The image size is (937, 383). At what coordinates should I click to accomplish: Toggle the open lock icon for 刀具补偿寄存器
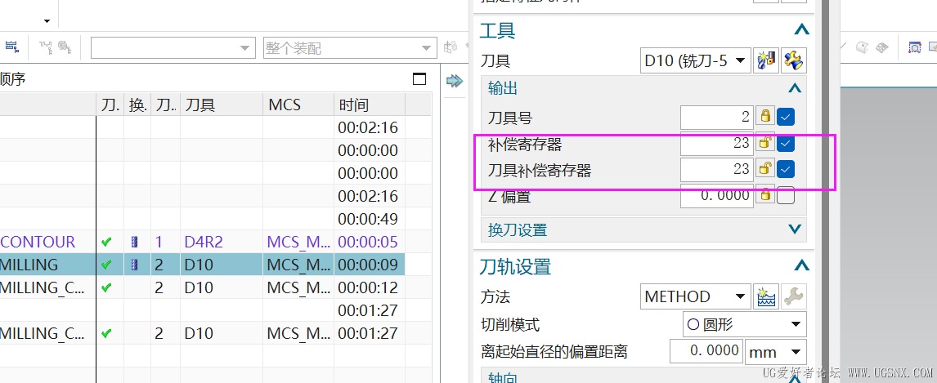(765, 169)
